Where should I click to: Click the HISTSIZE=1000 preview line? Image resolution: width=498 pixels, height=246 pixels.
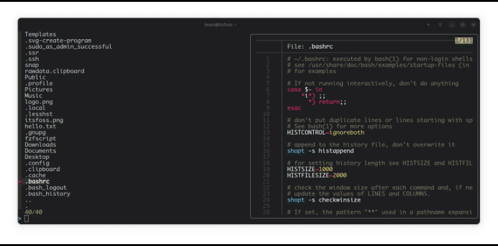pos(310,169)
